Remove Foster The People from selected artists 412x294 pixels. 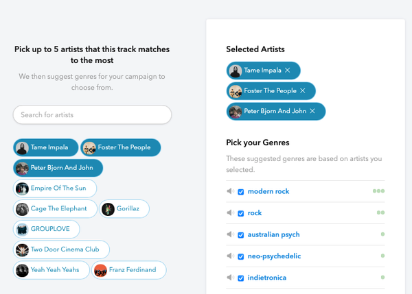[303, 91]
